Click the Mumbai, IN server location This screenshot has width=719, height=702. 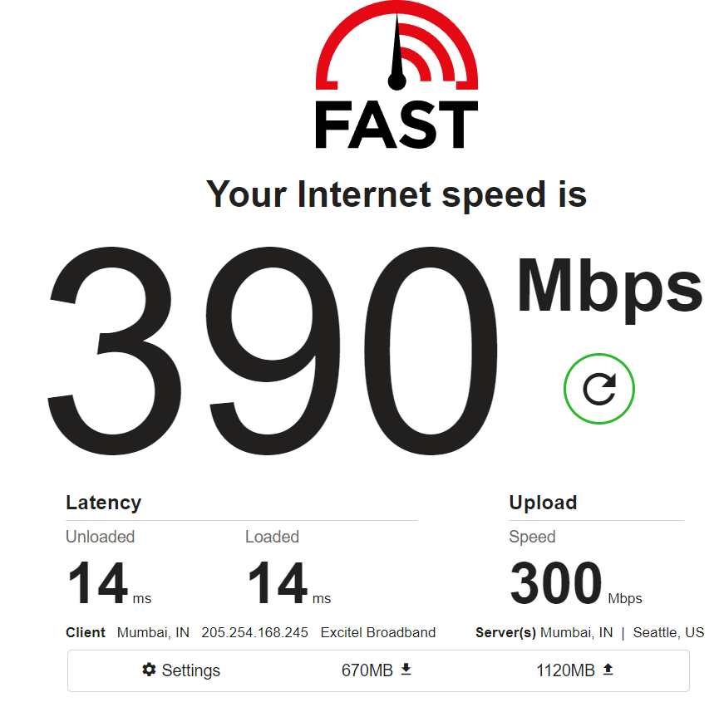click(576, 632)
